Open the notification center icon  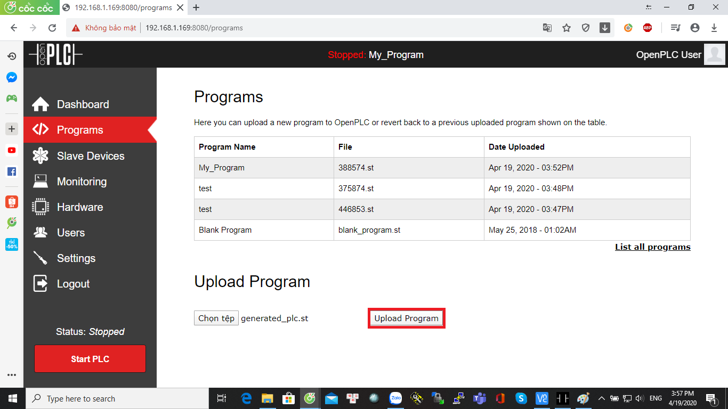click(x=710, y=398)
